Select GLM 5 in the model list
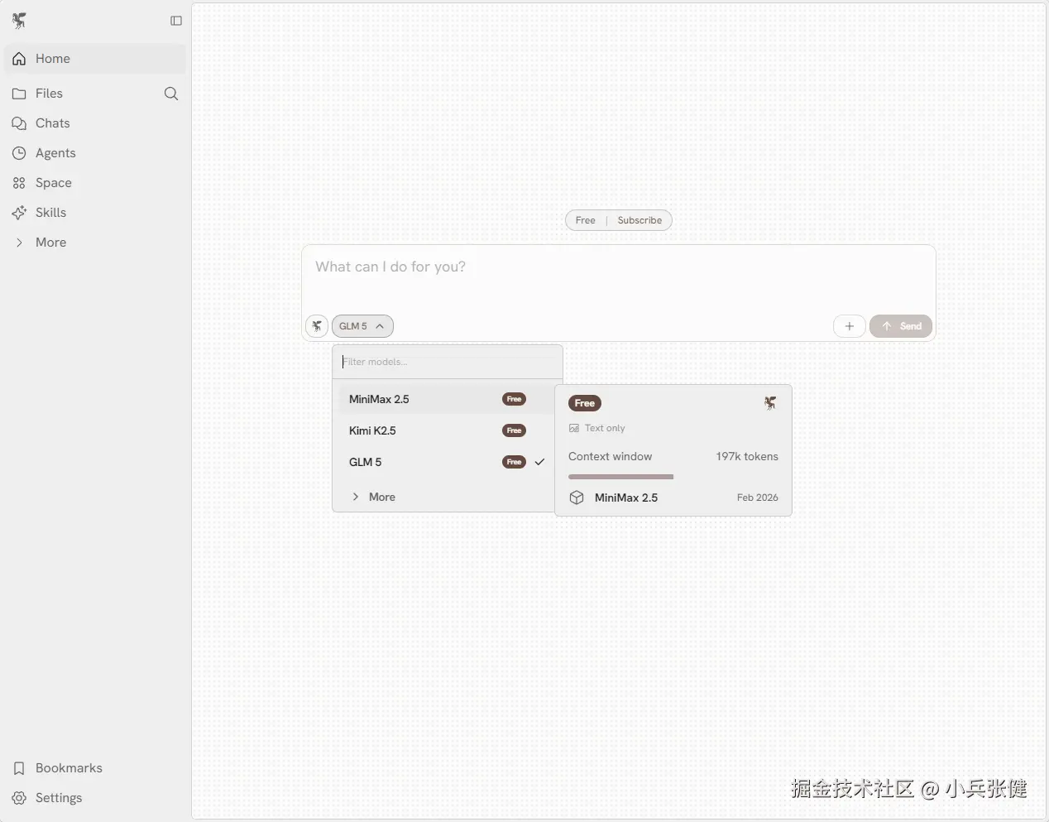 coord(447,462)
